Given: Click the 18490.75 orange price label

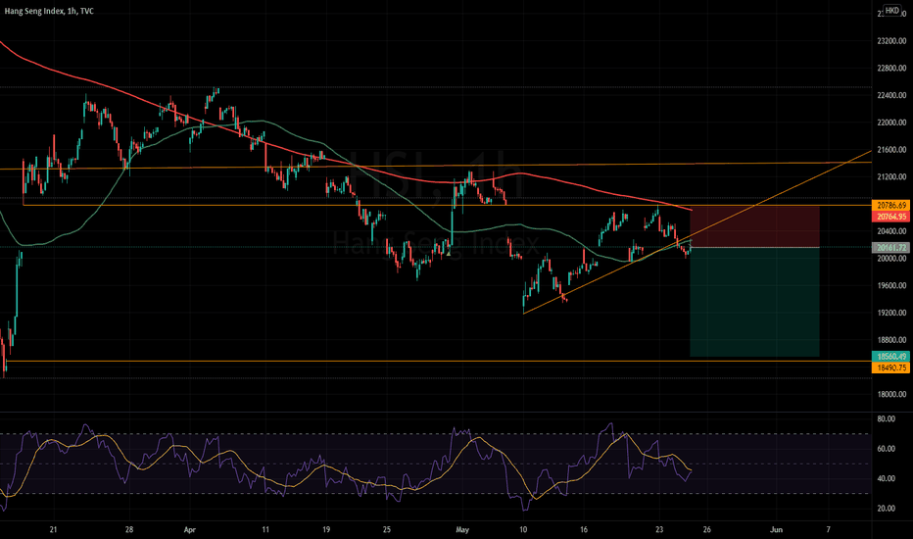Looking at the screenshot, I should pyautogui.click(x=890, y=367).
